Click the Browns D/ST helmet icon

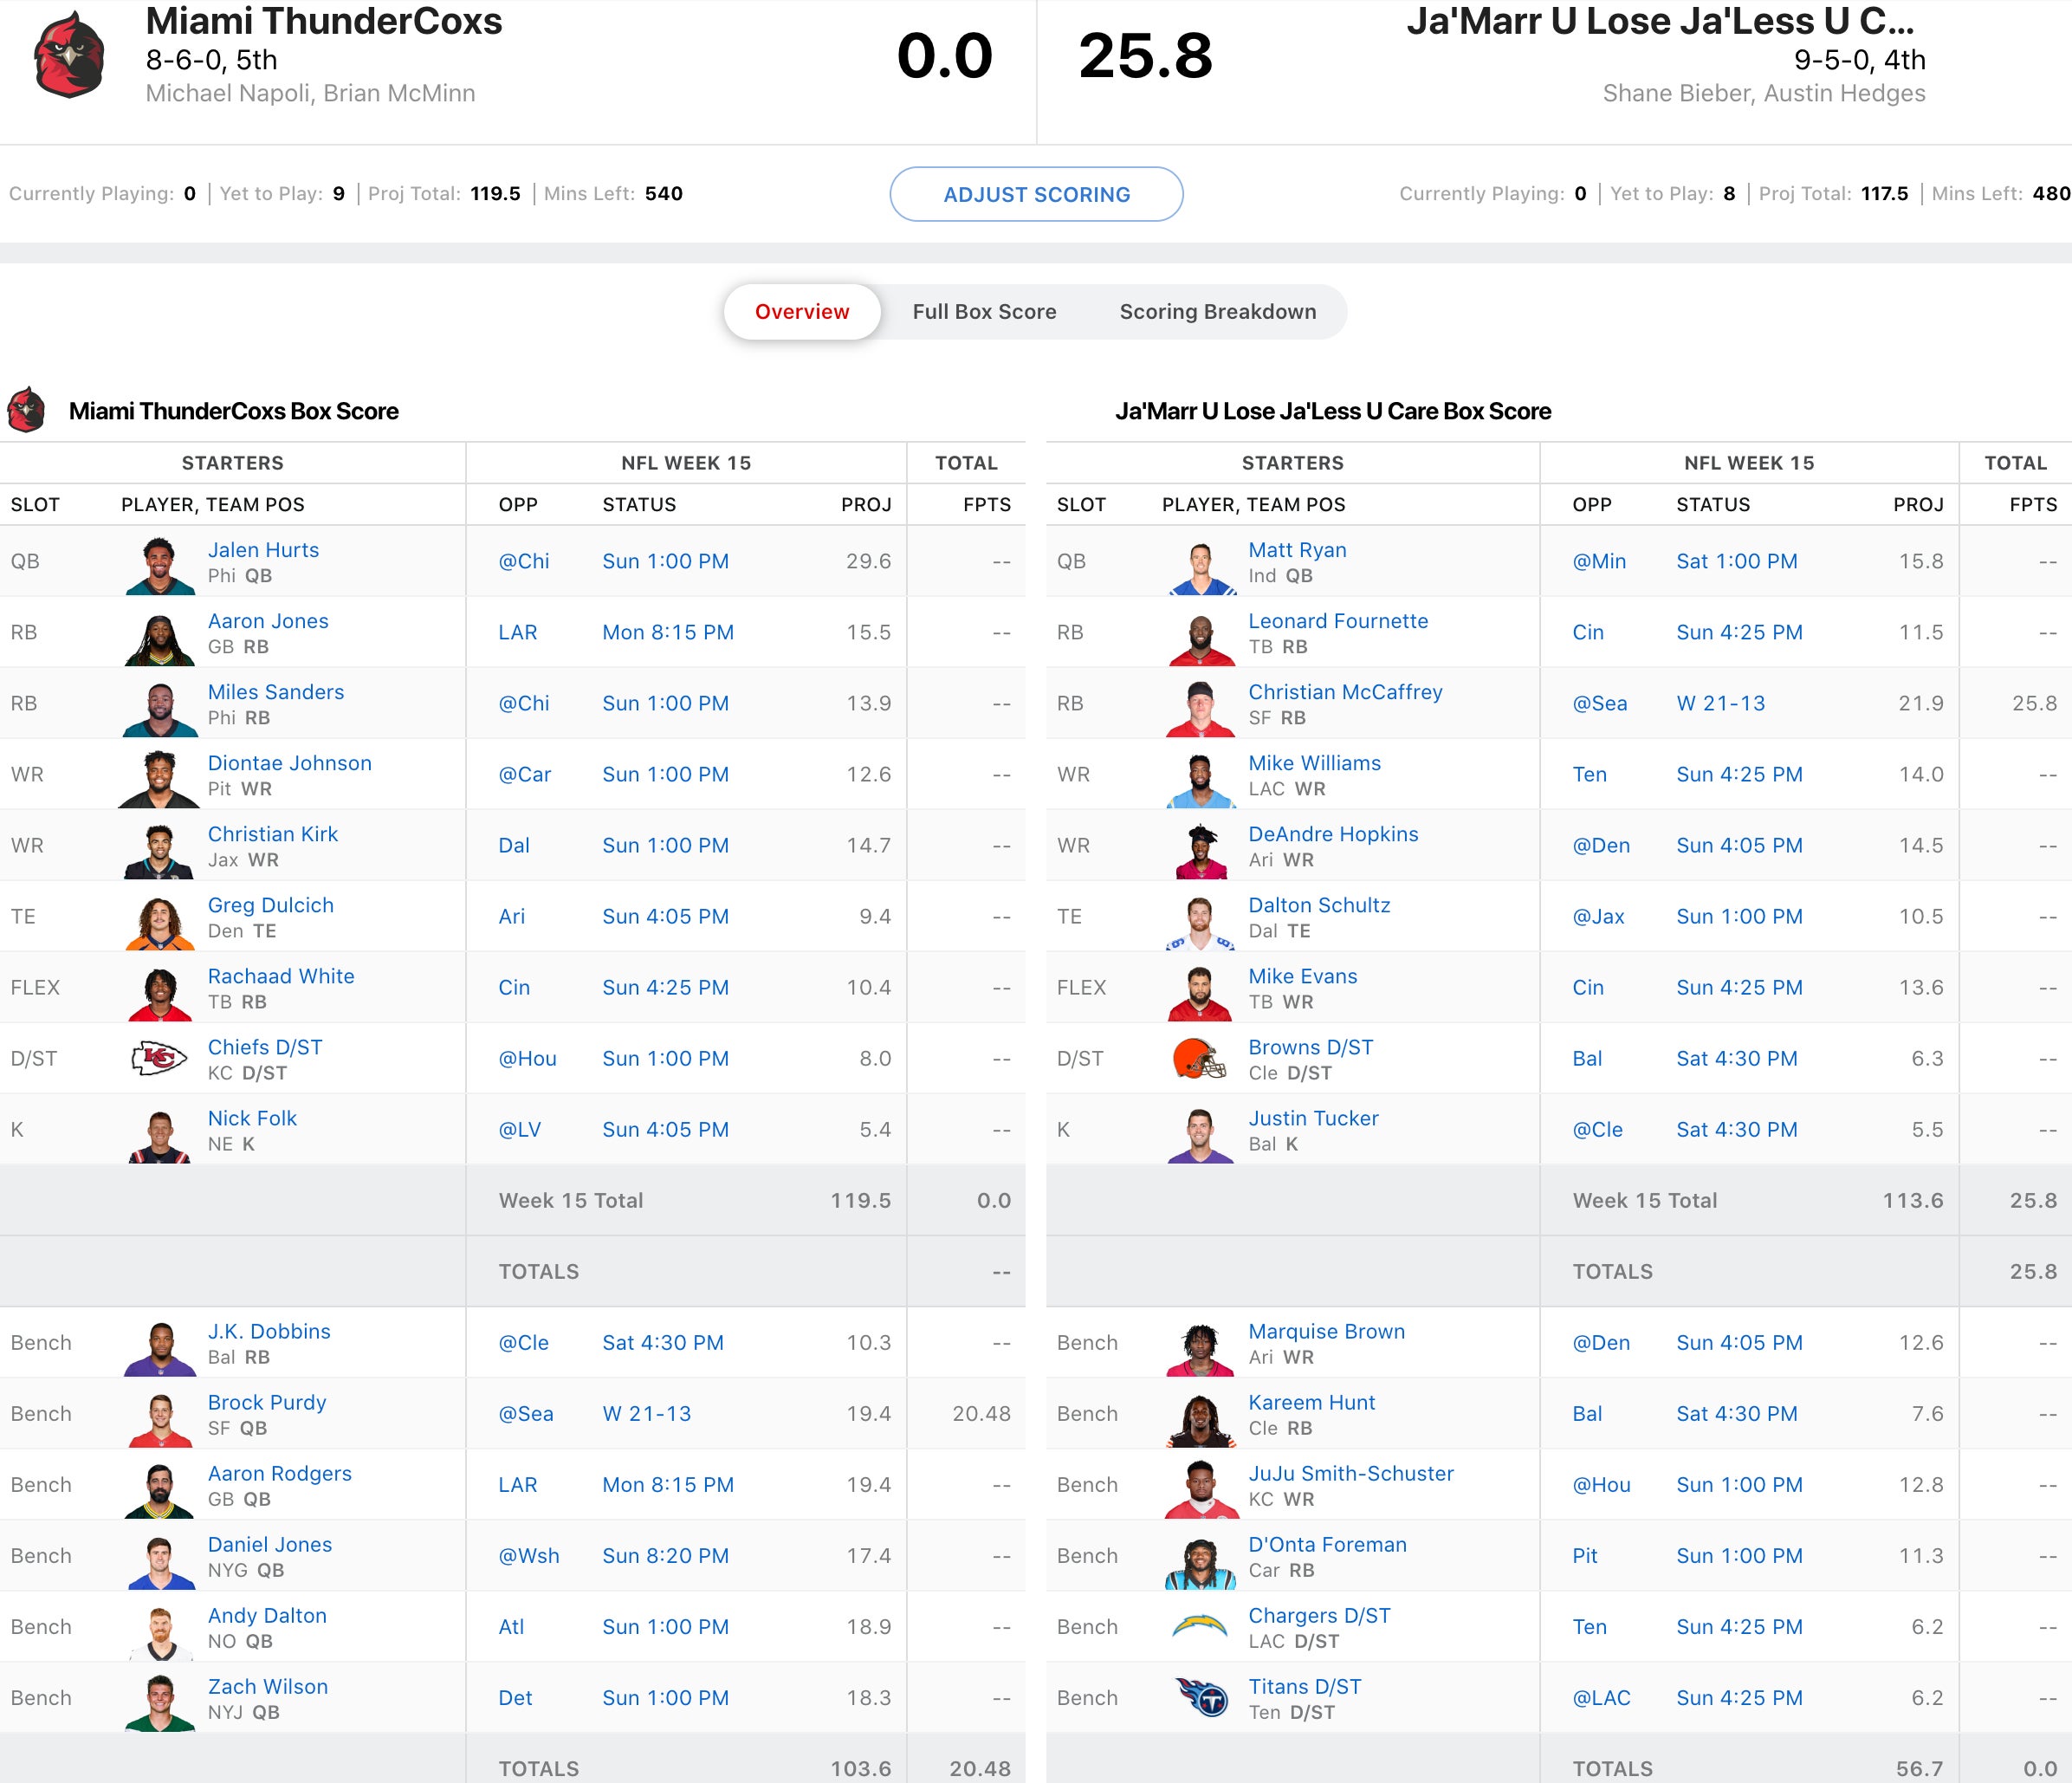(x=1199, y=1058)
